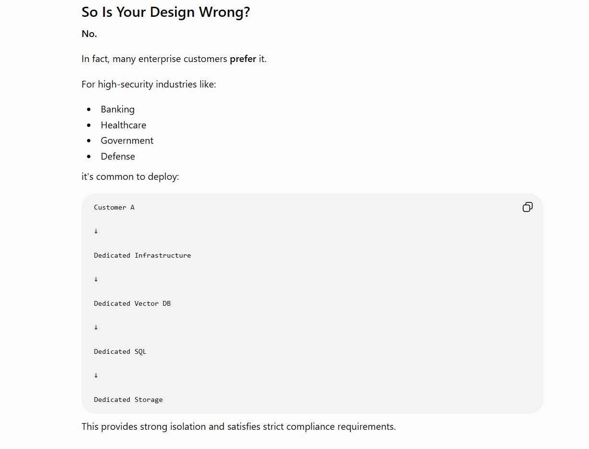Viewport: 589px width, 449px height.
Task: Click the bold word 'prefer'
Action: [243, 59]
